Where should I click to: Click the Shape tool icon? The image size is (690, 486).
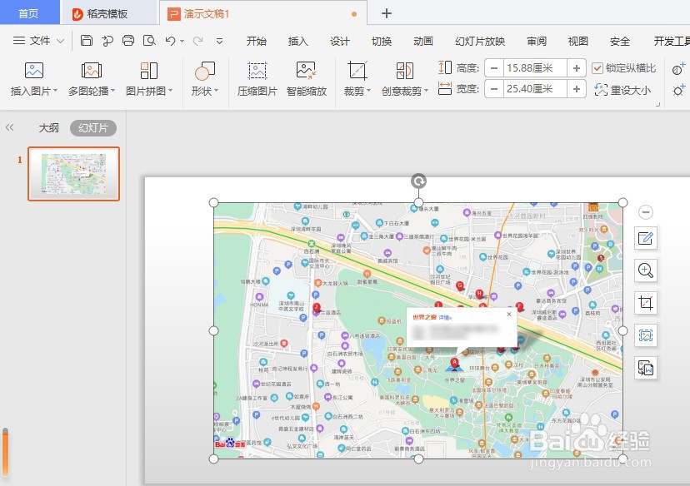205,71
